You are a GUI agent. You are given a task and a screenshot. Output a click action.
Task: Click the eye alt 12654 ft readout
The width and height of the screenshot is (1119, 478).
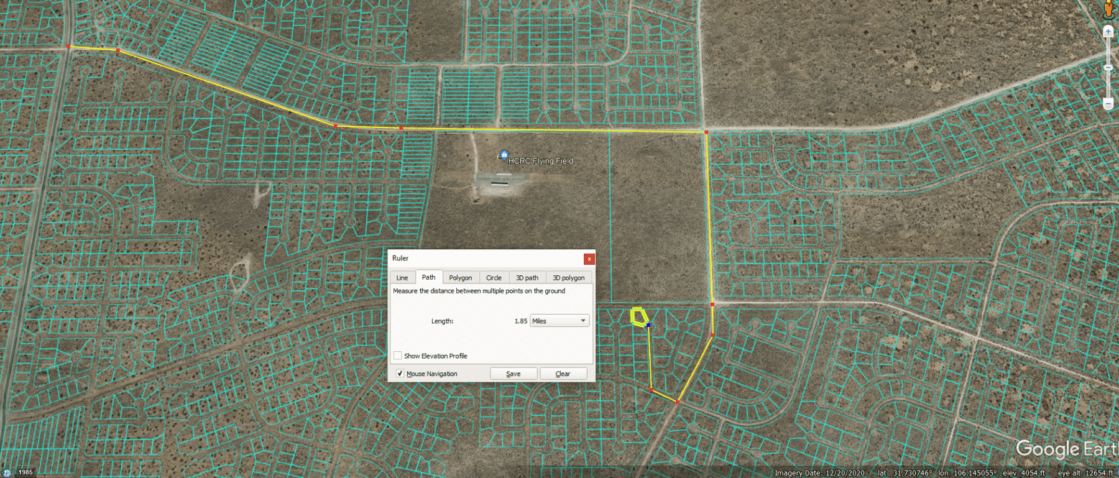1085,473
